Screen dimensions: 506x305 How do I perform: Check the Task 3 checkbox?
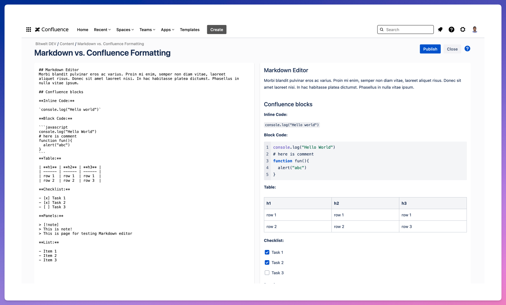pos(267,273)
